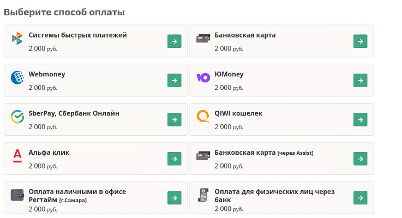Viewport: 402px width, 218px height.
Task: Select the Webmoney title text
Action: point(47,74)
